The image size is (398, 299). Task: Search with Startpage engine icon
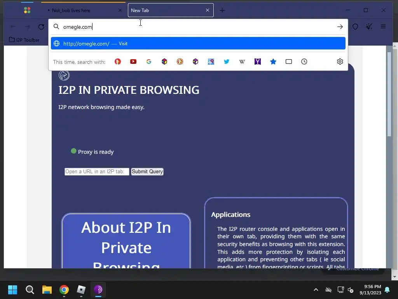pyautogui.click(x=211, y=62)
